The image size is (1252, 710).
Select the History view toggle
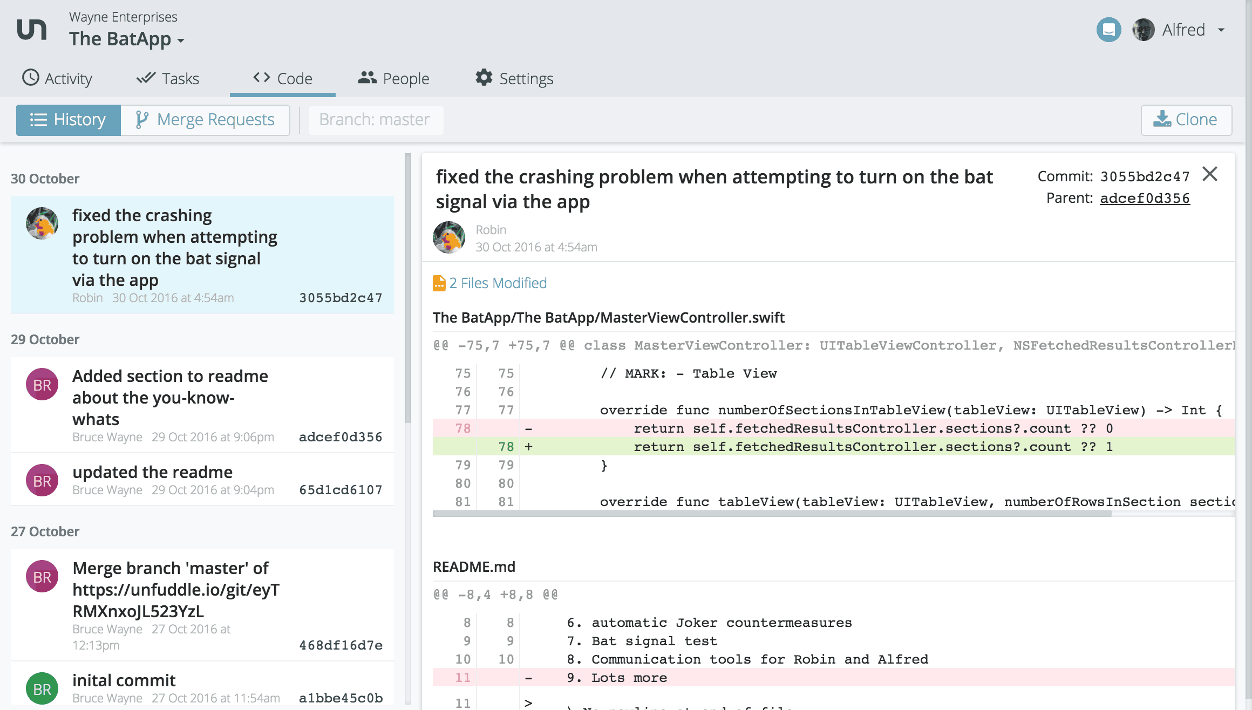[x=69, y=120]
